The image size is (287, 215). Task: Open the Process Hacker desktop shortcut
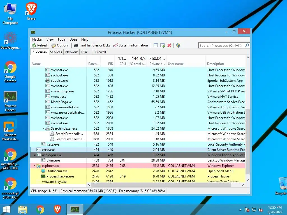tap(10, 101)
